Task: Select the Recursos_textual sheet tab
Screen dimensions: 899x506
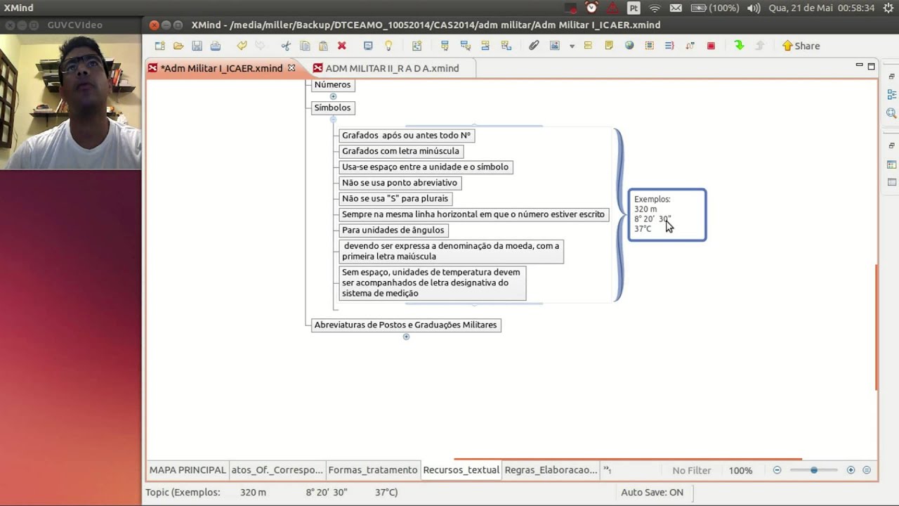Action: point(461,470)
